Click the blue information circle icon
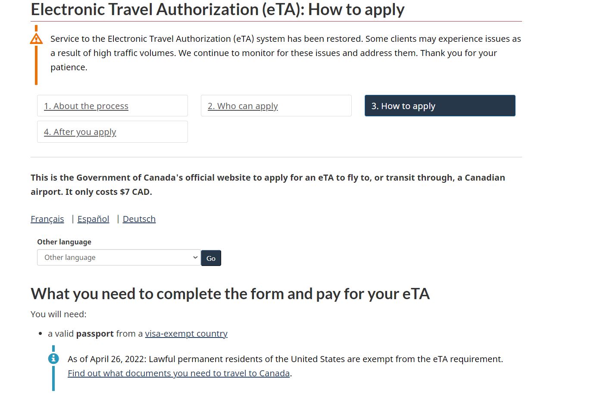 53,358
